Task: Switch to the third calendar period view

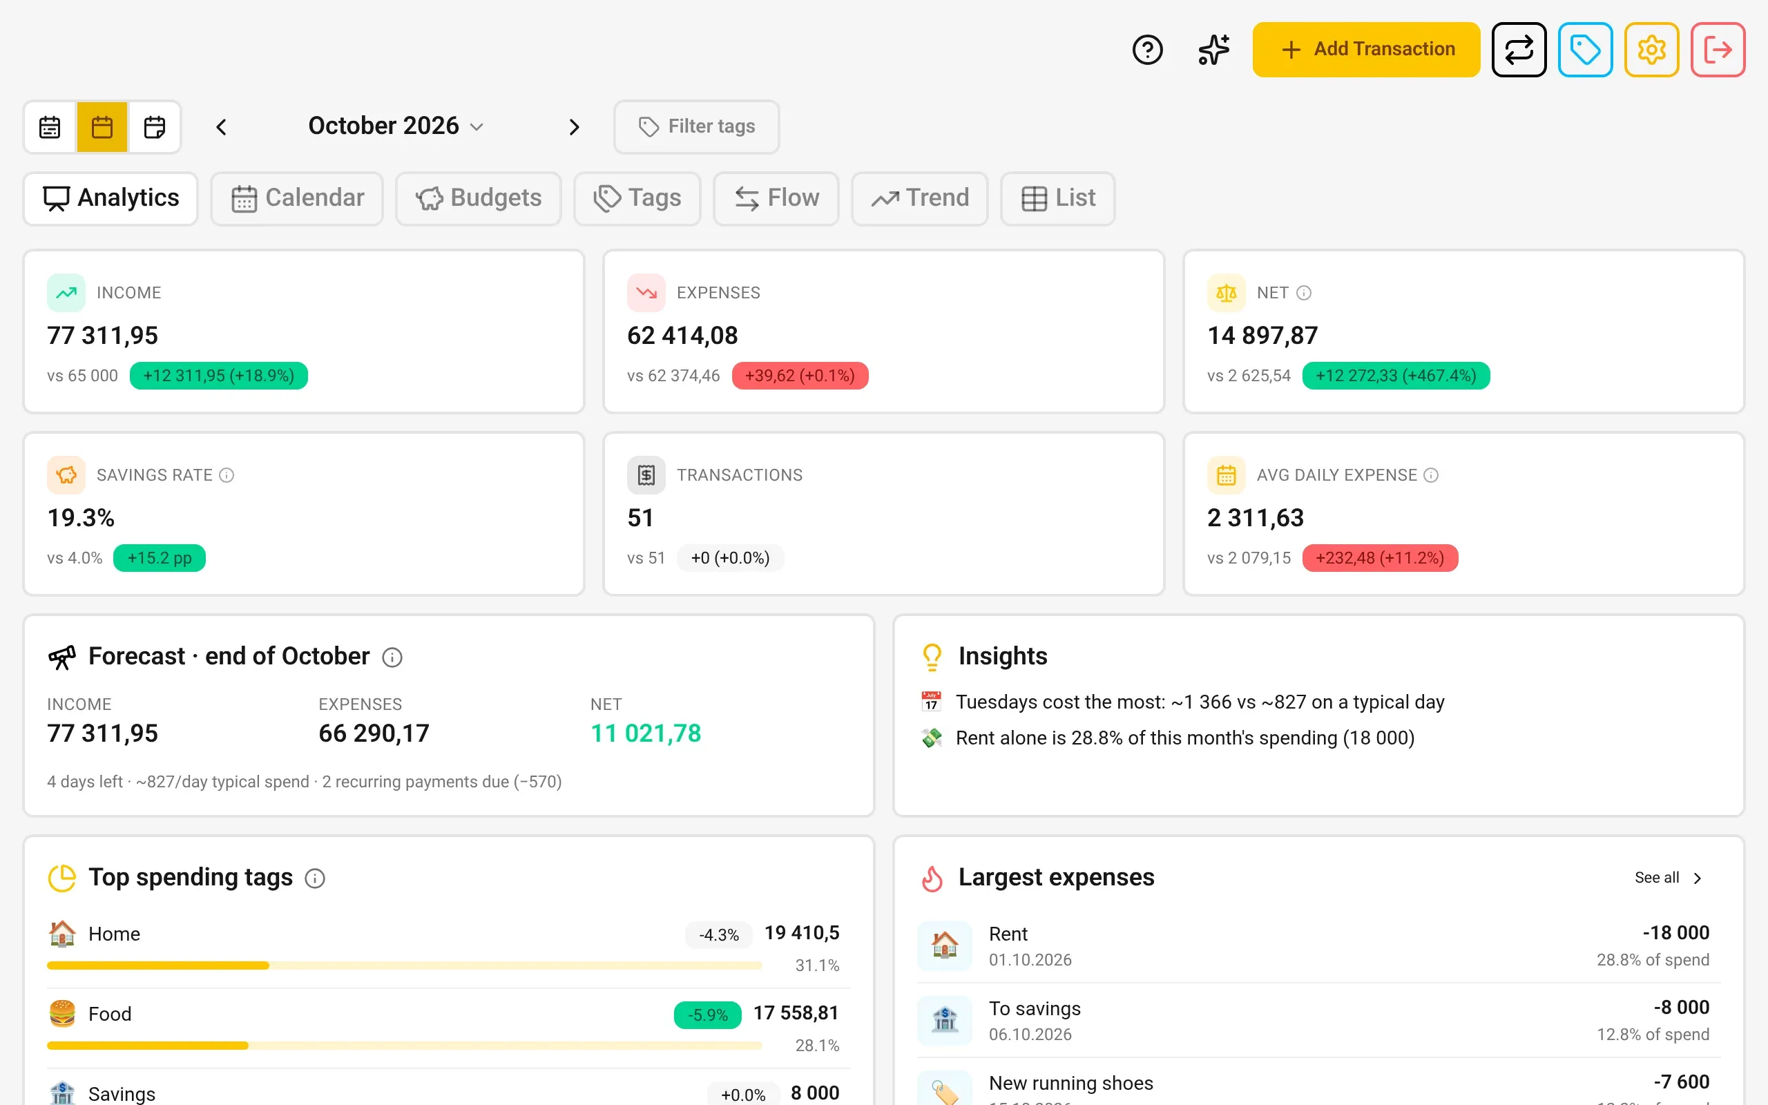Action: 154,127
